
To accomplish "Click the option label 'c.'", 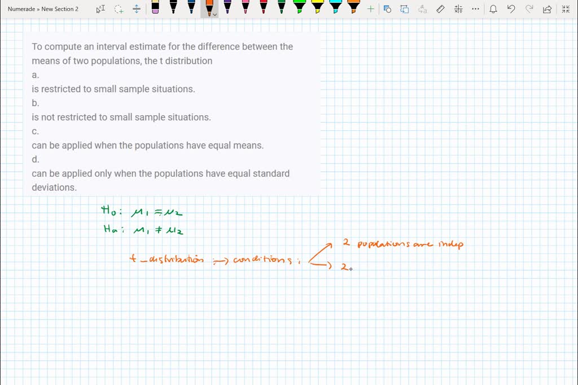I will pyautogui.click(x=36, y=132).
